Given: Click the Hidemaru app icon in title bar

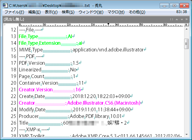Looking at the screenshot, I should [x=5, y=5].
